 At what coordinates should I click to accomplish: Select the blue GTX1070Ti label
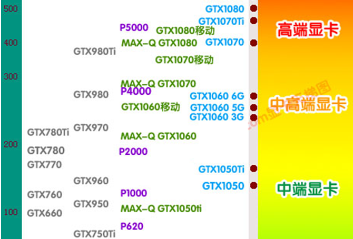pos(221,22)
